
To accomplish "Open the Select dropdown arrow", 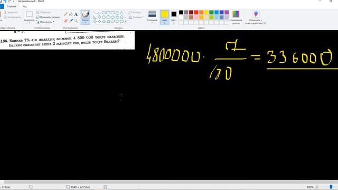I will (30, 23).
